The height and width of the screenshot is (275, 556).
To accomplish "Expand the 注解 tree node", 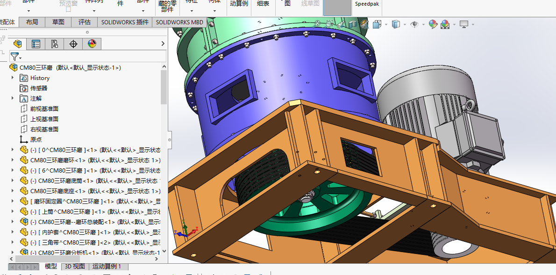I will pos(13,98).
